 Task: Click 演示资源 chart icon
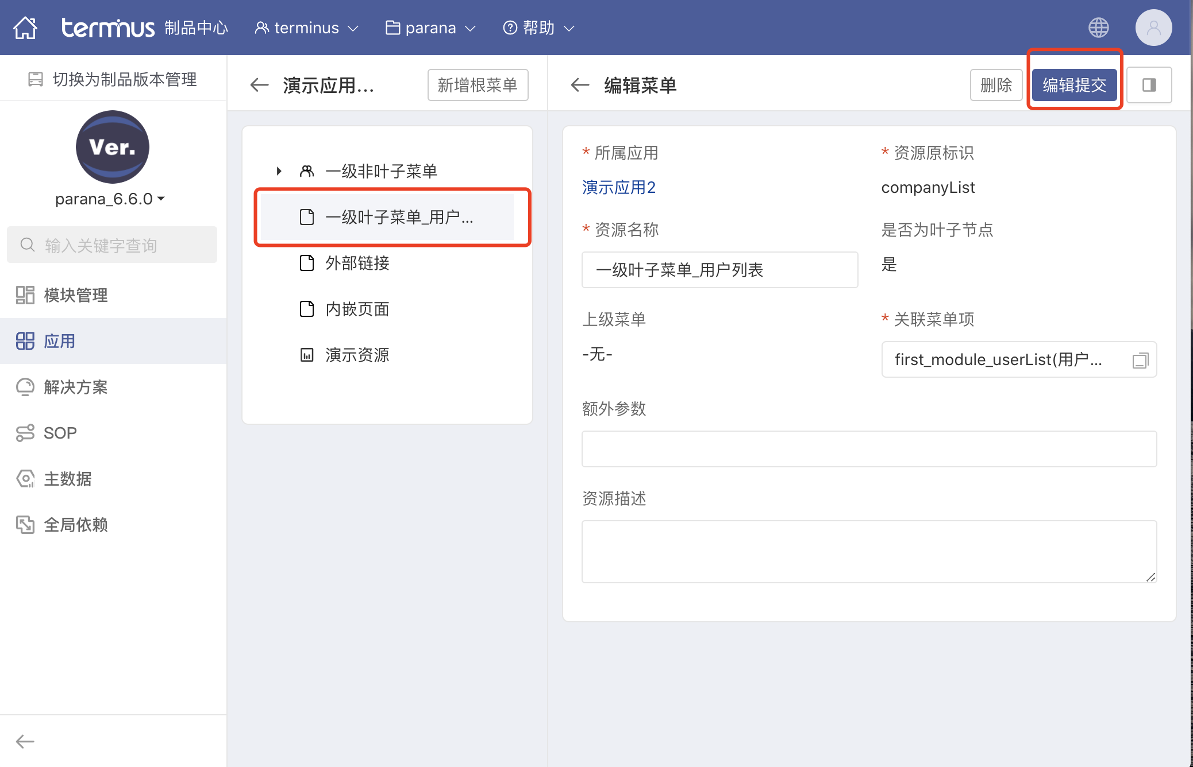click(x=307, y=355)
